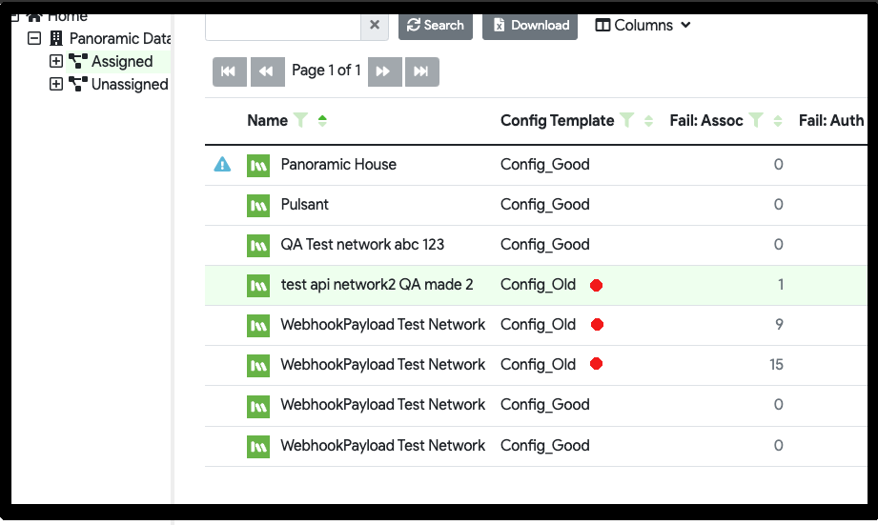Collapse the Panoramic Data tree node
This screenshot has height=525, width=878.
pyautogui.click(x=34, y=39)
